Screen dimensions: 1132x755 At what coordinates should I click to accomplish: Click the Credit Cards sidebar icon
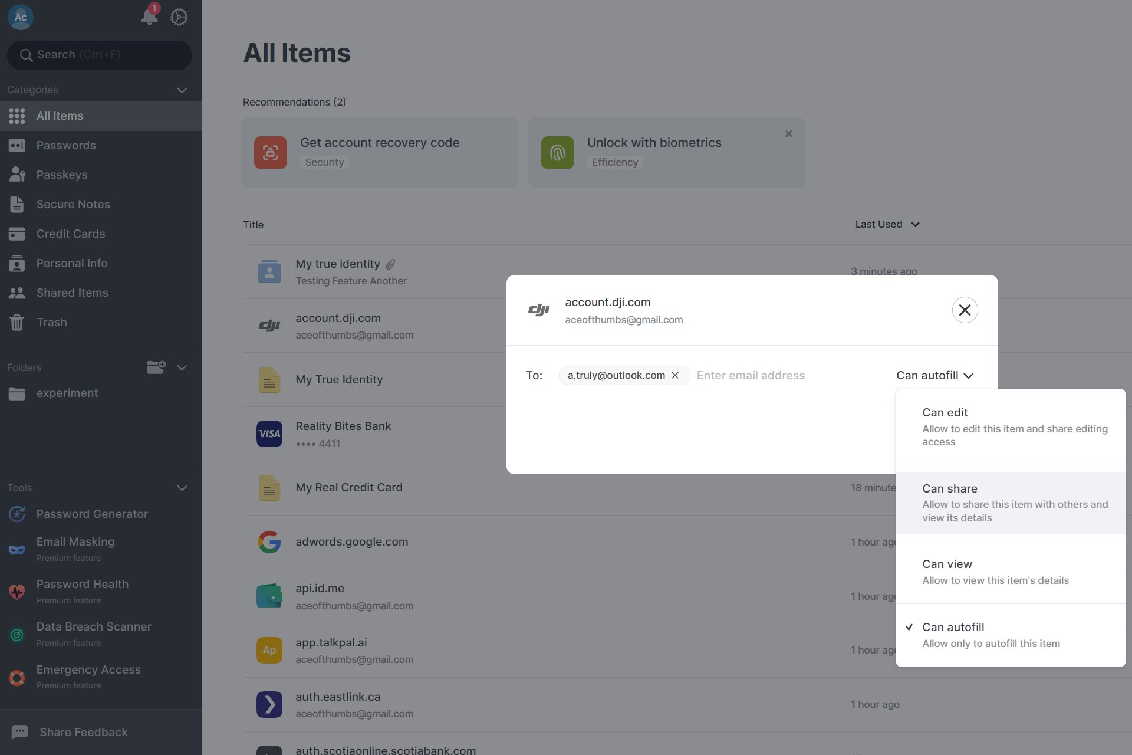point(17,234)
